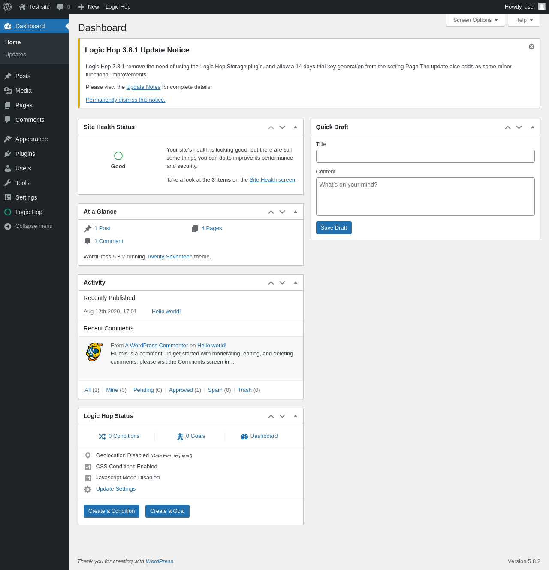This screenshot has height=570, width=549.
Task: Click the Dashboard gauge icon in sidebar
Action: tap(8, 26)
